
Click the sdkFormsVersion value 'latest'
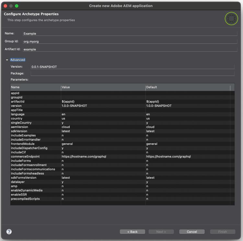103,178
